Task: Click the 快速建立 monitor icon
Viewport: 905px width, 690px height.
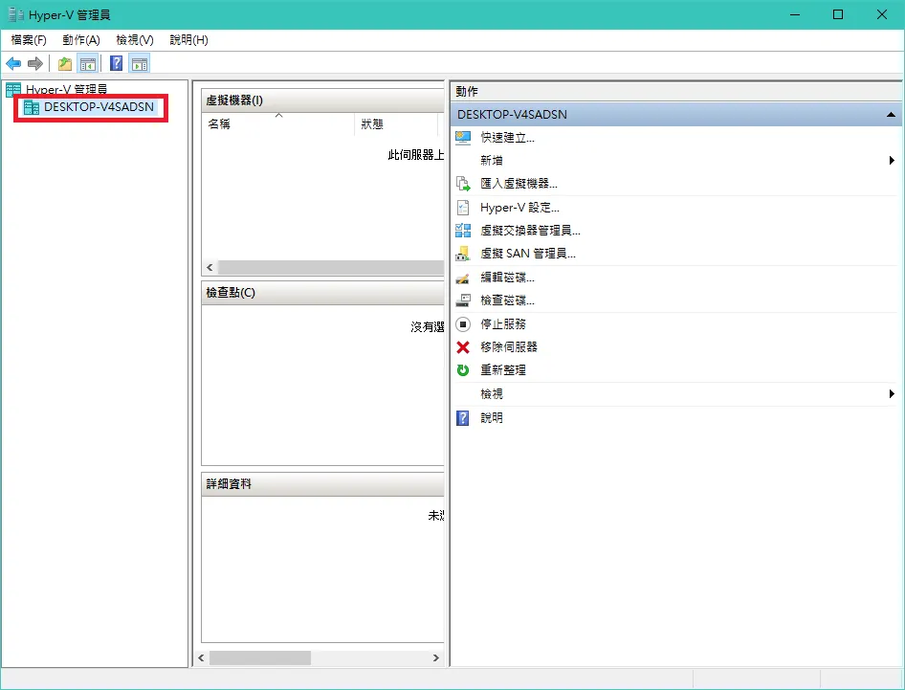Action: (463, 138)
